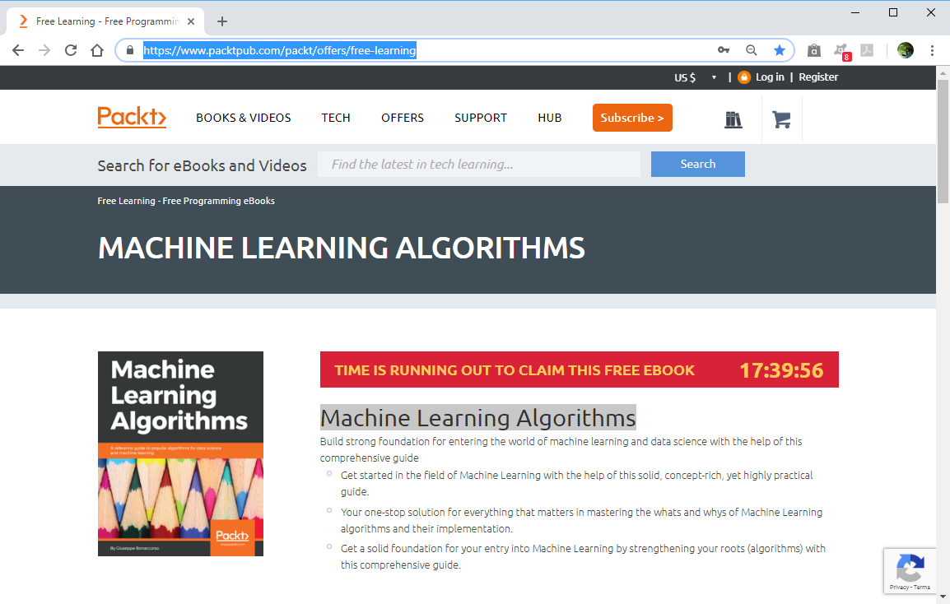Open the Hub menu

point(550,118)
